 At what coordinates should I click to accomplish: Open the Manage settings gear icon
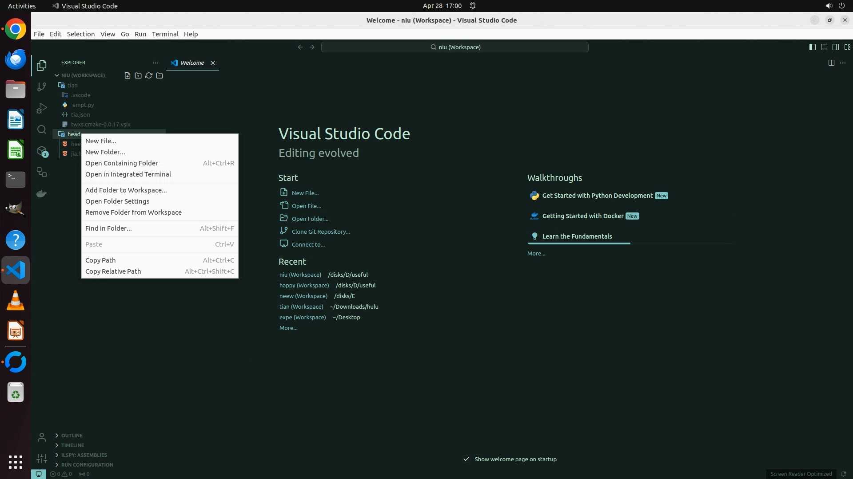pos(42,459)
